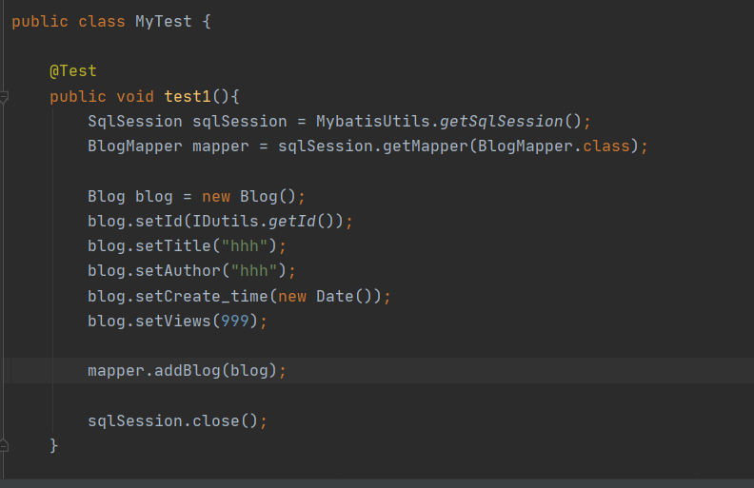Click the sqlSession.close() call
Viewport: 754px width, 488px height.
(221, 420)
